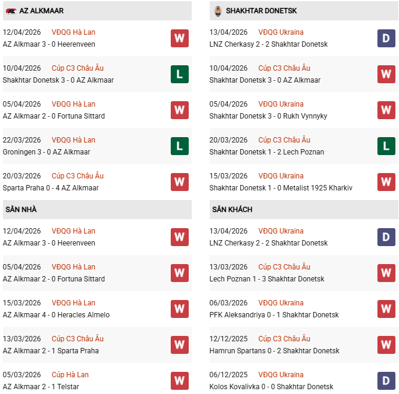Open Cúp C3 Châu Âu link for 20/03/2026 Sparta Praha match
This screenshot has width=399, height=394.
tap(77, 176)
